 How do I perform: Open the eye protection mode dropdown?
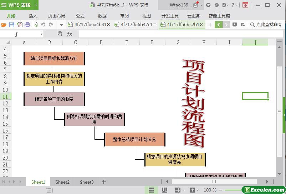[x=197, y=190]
